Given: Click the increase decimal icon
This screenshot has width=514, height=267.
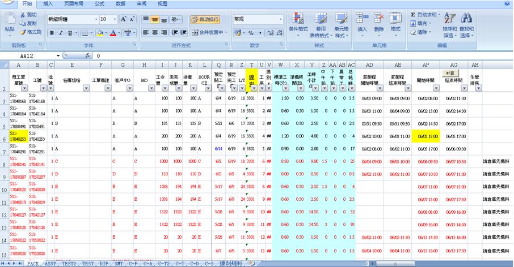Looking at the screenshot, I should [x=271, y=33].
